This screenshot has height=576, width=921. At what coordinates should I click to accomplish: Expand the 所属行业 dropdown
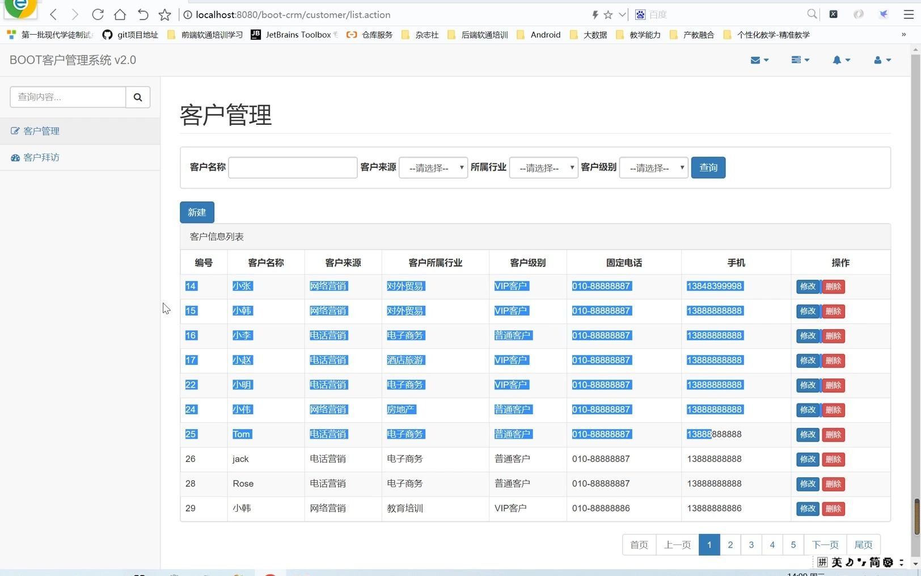[544, 167]
